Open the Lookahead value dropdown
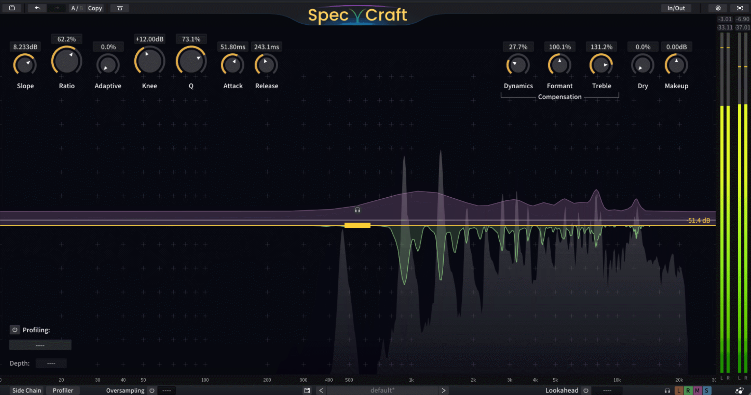Viewport: 751px width, 395px height. pyautogui.click(x=607, y=390)
